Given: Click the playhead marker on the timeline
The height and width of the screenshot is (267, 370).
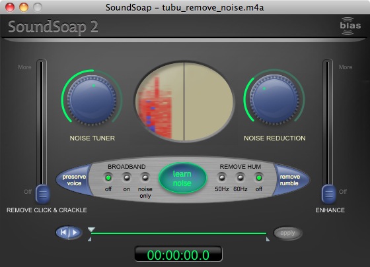Looking at the screenshot, I should coord(91,229).
